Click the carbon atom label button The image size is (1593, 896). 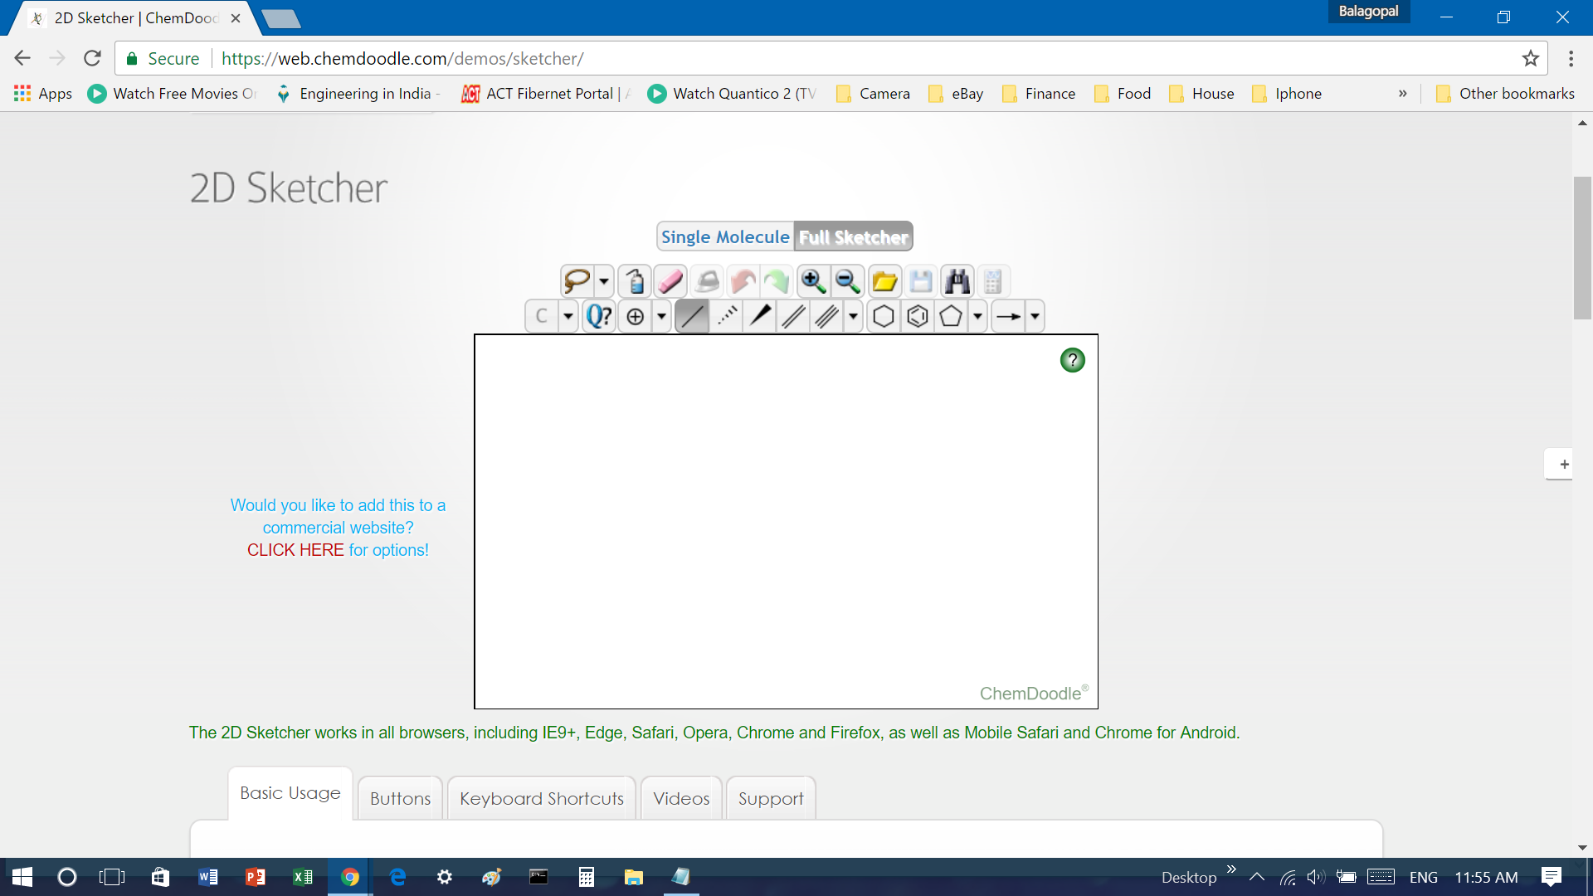542,316
